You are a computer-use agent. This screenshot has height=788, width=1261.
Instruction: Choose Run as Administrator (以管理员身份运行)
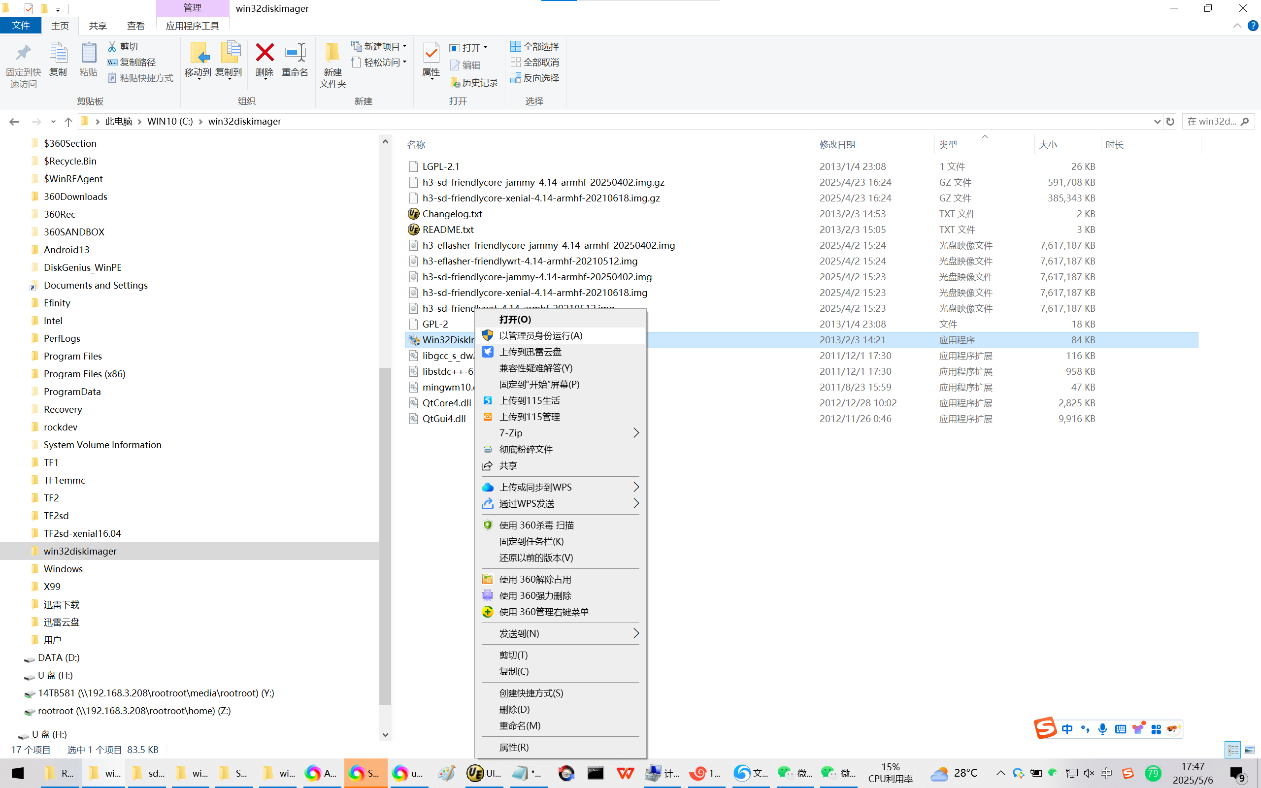point(540,335)
